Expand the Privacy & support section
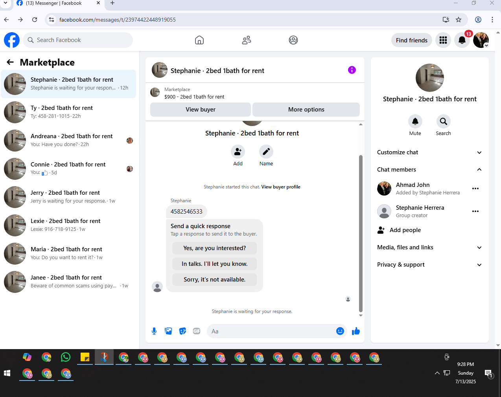Image resolution: width=501 pixels, height=397 pixels. tap(429, 265)
